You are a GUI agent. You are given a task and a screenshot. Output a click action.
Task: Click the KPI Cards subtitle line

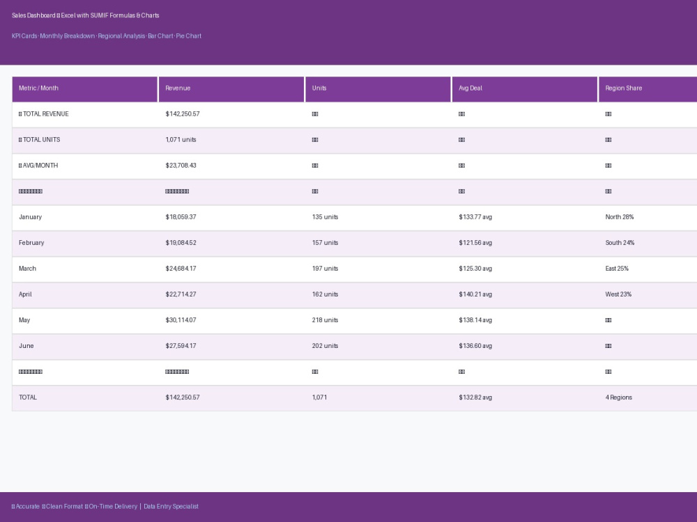point(107,36)
